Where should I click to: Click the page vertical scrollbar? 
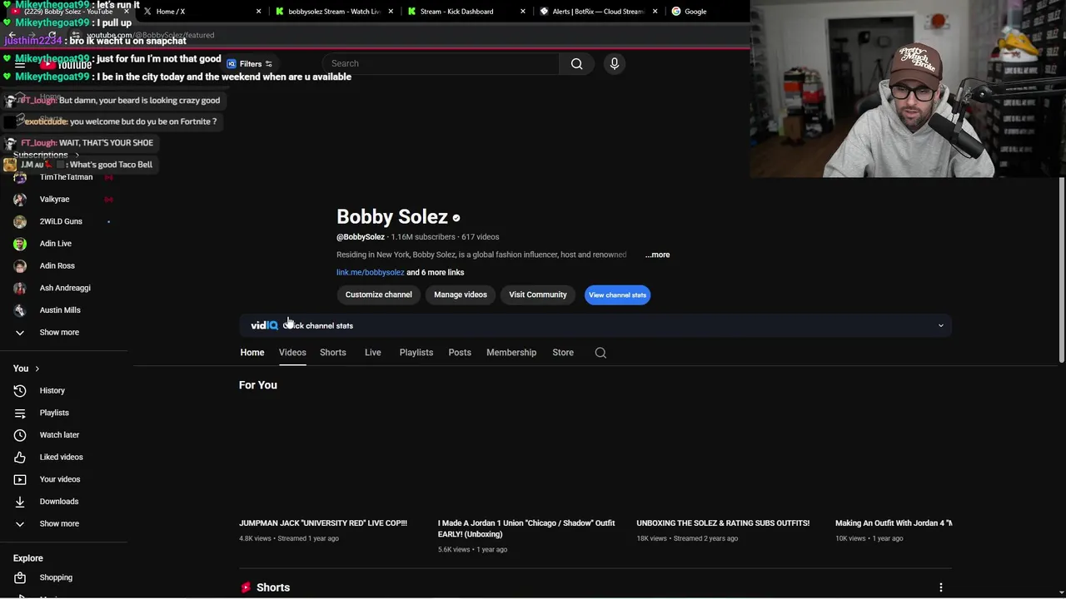1062,270
